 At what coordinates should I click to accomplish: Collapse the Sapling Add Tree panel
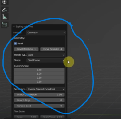[14, 27]
